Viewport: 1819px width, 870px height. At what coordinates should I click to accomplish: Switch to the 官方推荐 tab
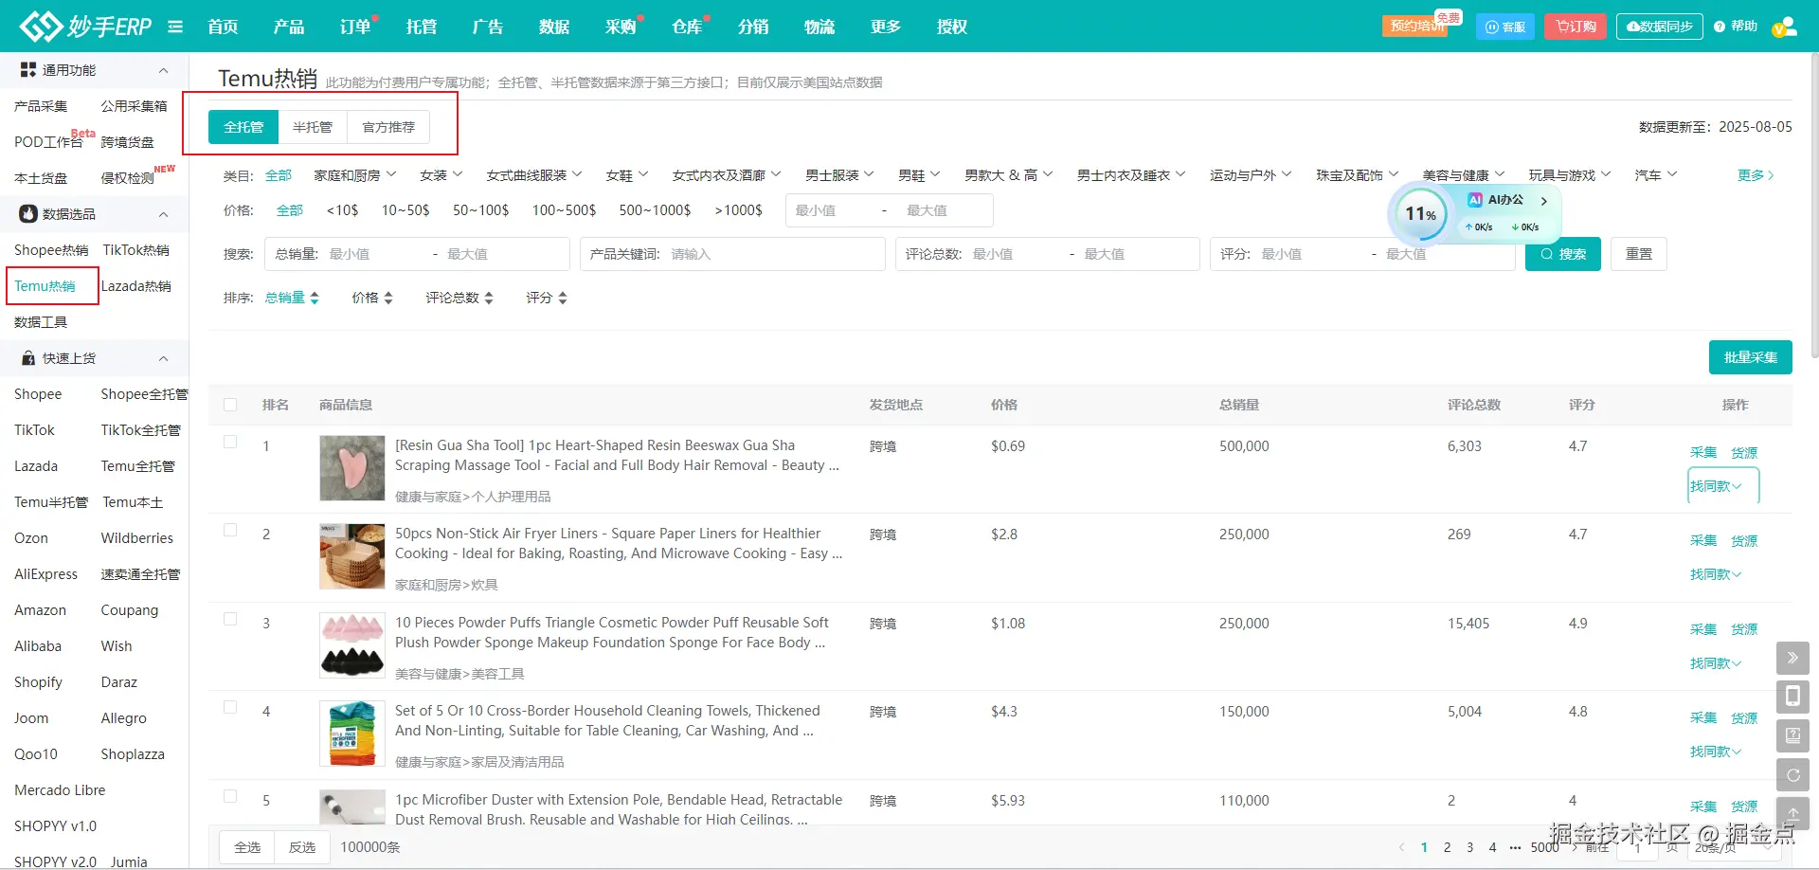coord(388,127)
